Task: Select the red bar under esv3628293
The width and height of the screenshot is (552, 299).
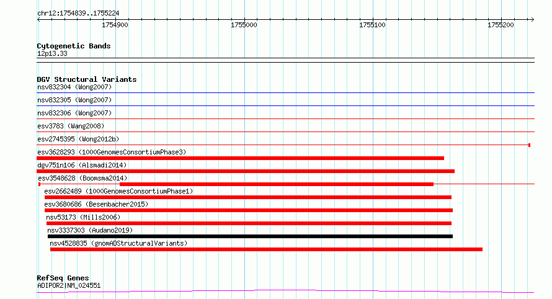Action: click(x=240, y=158)
